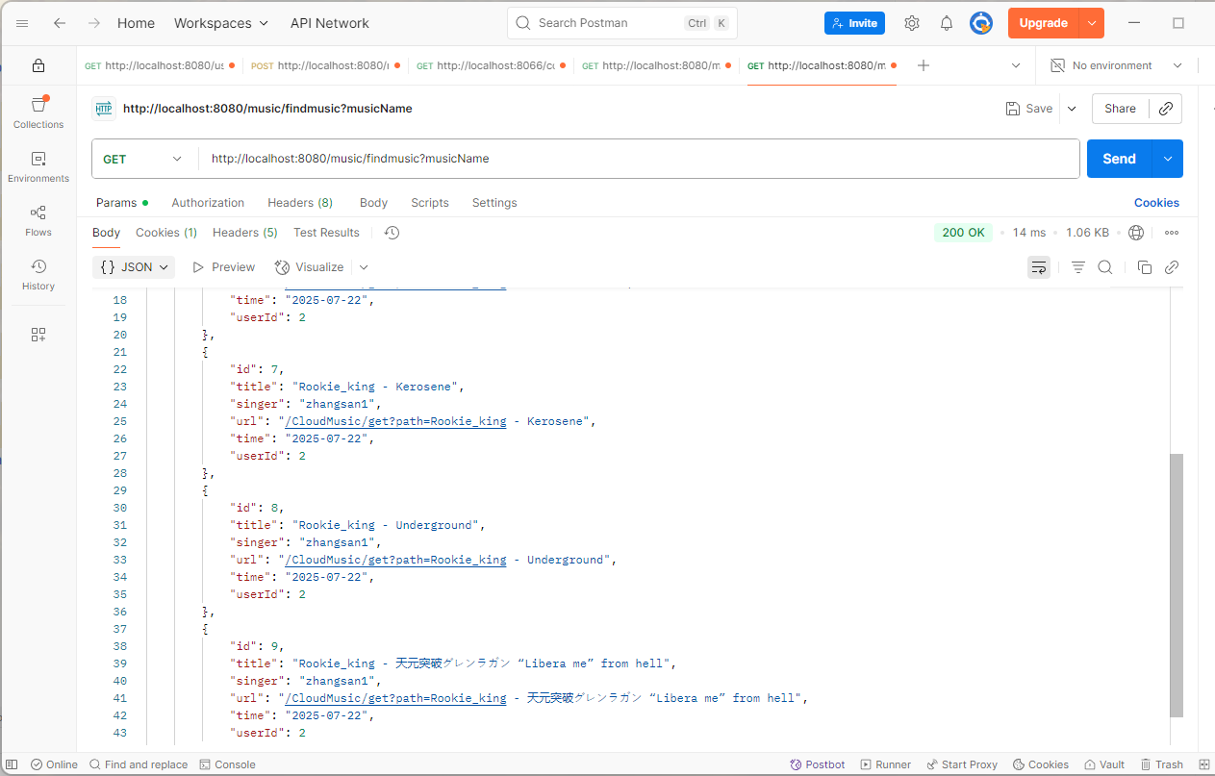The image size is (1215, 776).
Task: Open the response Cookies (1) tab
Action: point(166,233)
